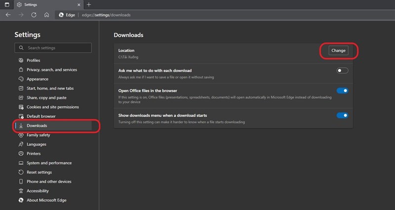Click the Cookies and site permissions icon
395x210 pixels.
point(21,107)
